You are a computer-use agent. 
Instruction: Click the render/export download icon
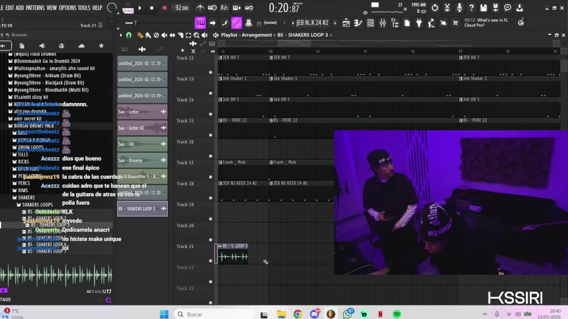pos(520,8)
